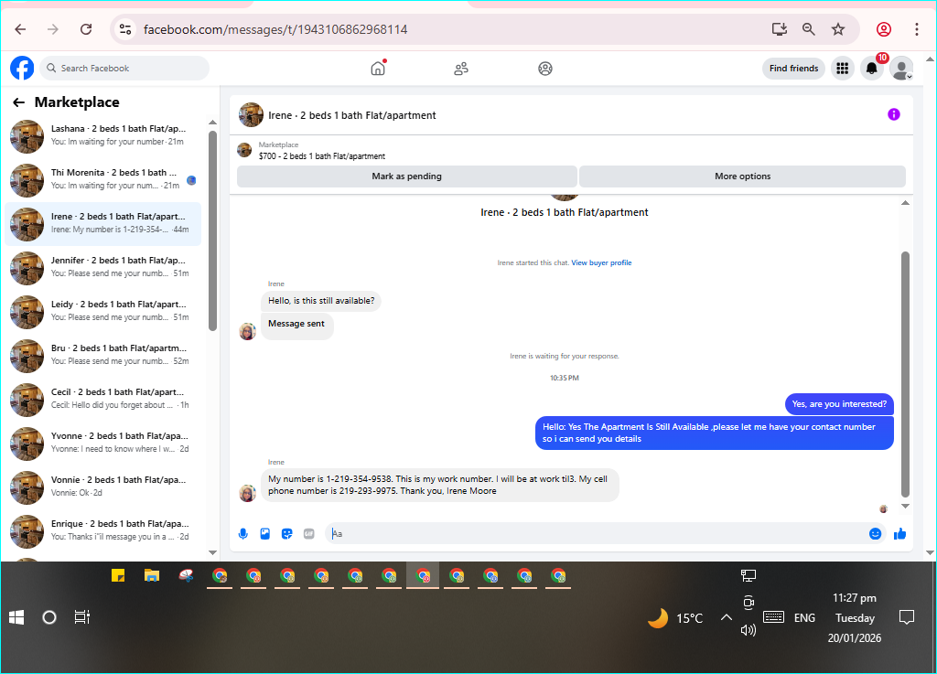
Task: Open the zoom magnifier icon in address bar
Action: coord(809,29)
